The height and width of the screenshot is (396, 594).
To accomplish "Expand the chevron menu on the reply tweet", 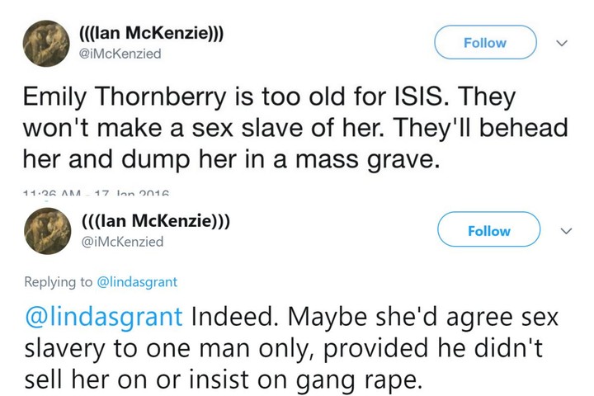I will point(566,231).
